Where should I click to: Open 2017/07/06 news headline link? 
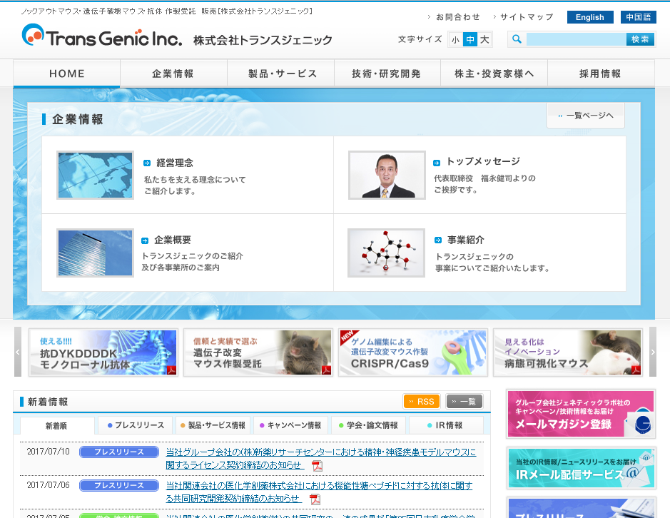coord(319,492)
